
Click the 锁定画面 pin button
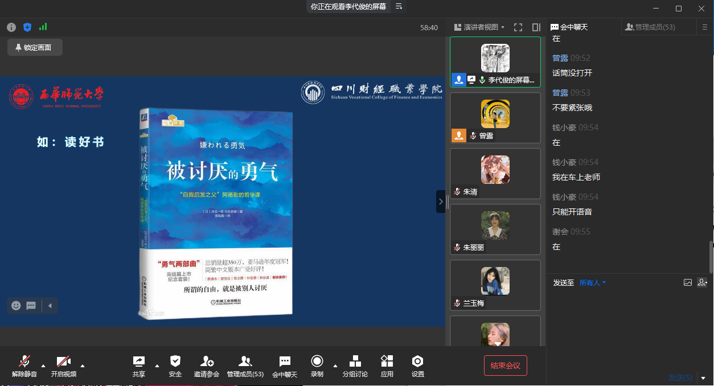click(x=34, y=48)
